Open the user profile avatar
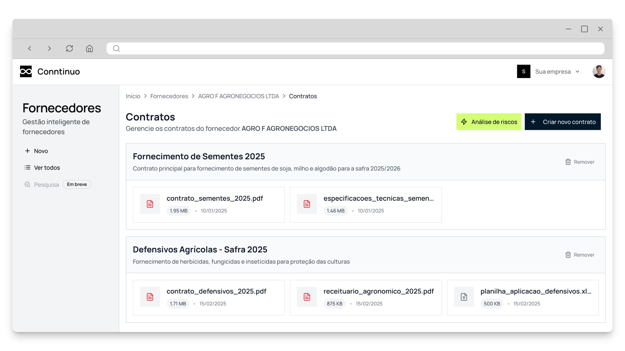Screen dimensions: 625x351 pos(599,72)
